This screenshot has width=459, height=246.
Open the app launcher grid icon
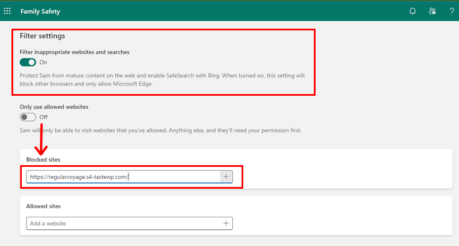(x=7, y=11)
